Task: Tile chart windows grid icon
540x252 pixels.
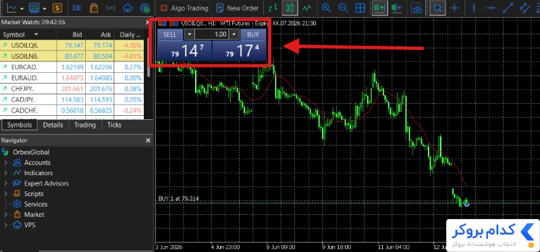Action: coord(360,8)
